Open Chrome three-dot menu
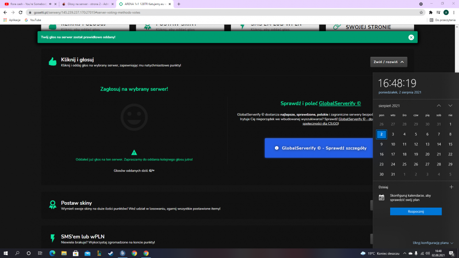 click(x=454, y=12)
